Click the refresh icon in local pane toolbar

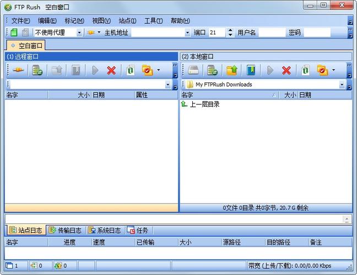[x=305, y=70]
